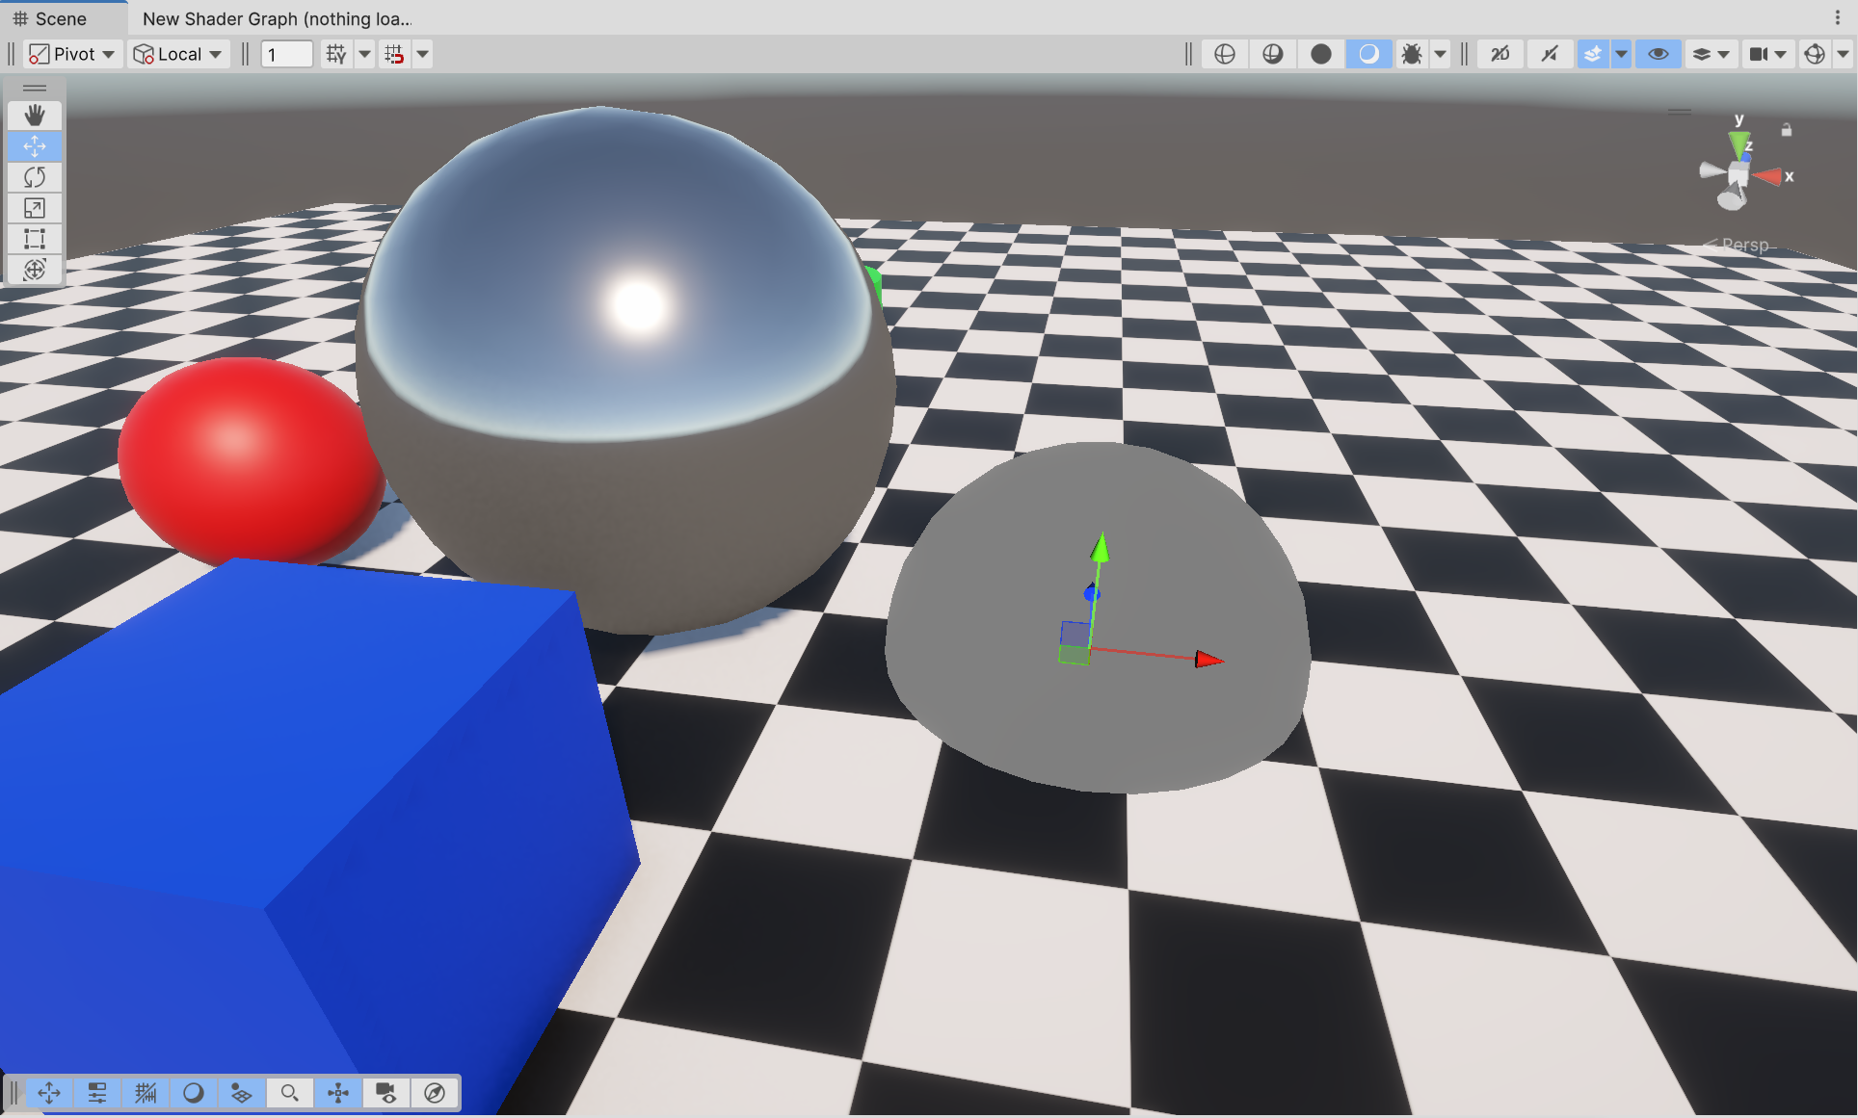1858x1118 pixels.
Task: Click the red X axis gizmo cone
Action: tap(1769, 176)
